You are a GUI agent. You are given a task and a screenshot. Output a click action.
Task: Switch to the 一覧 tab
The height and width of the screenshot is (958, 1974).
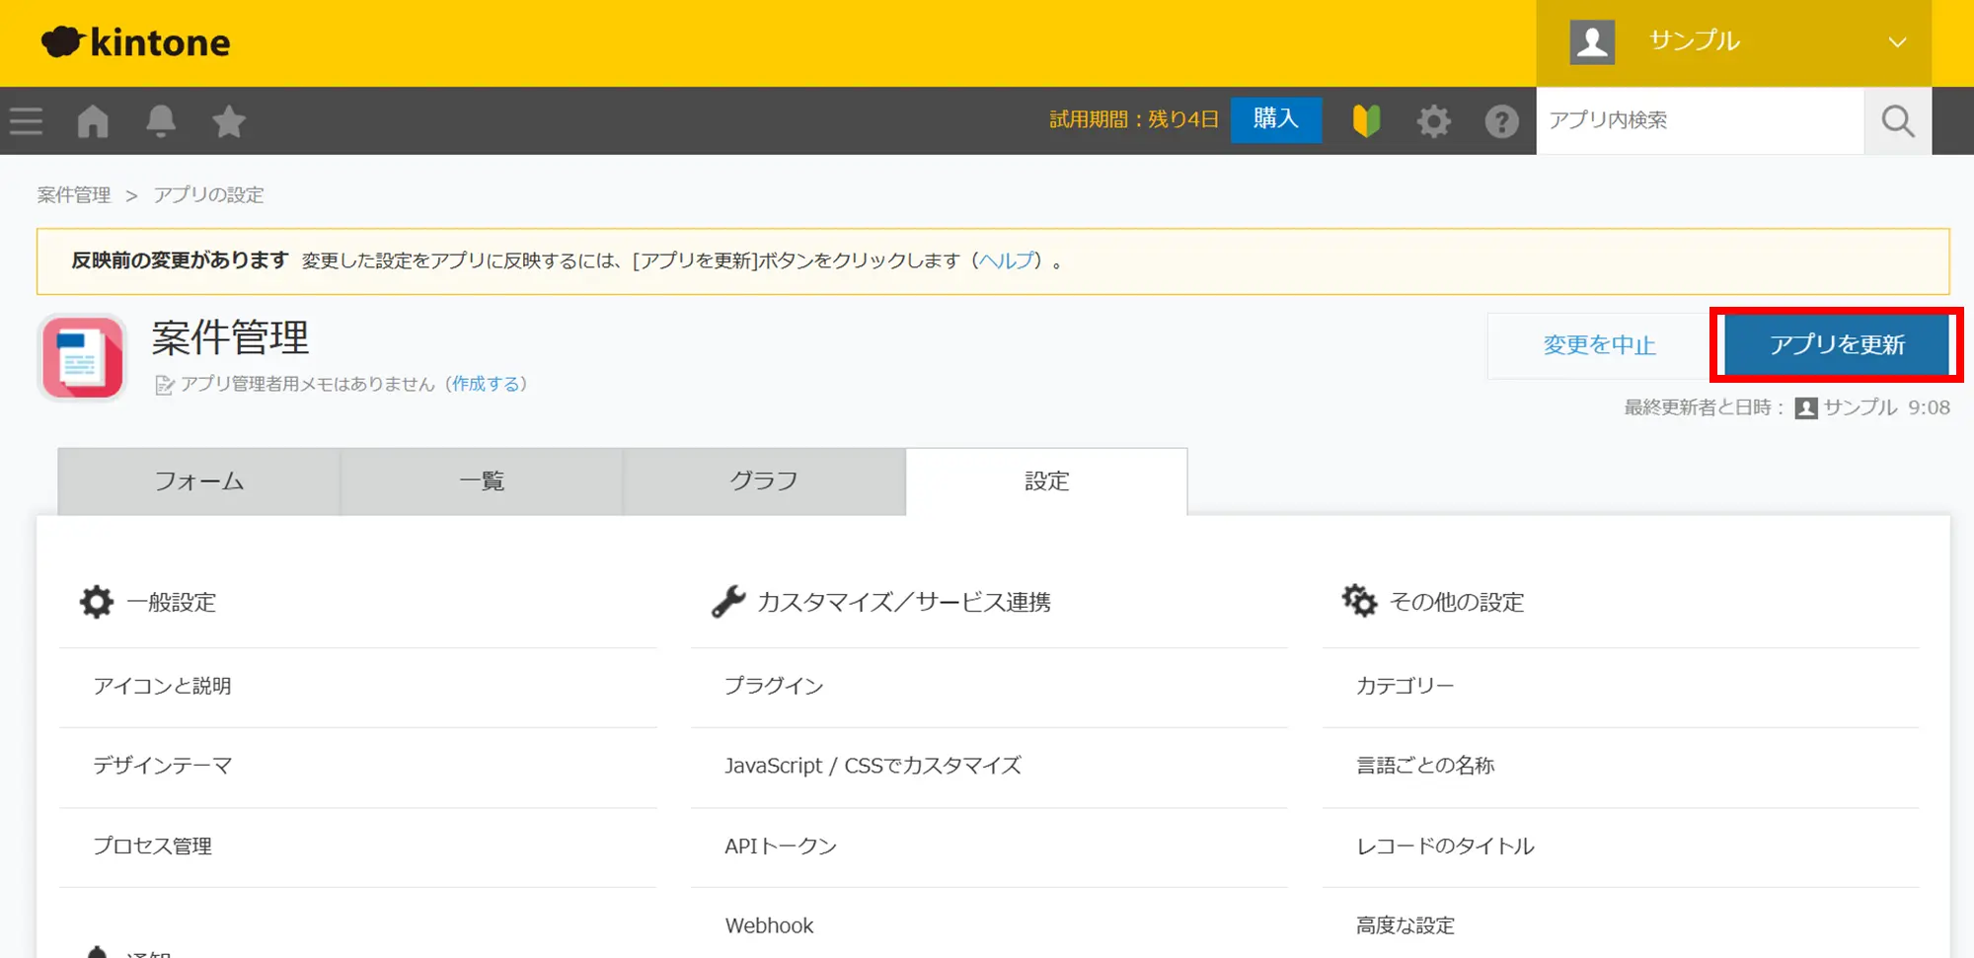tap(482, 481)
